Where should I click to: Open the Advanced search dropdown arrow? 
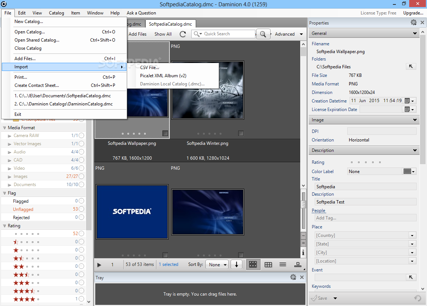tap(301, 34)
